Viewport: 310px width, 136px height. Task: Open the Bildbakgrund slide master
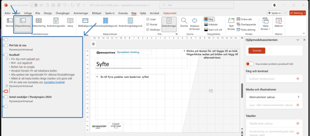[x=85, y=23]
